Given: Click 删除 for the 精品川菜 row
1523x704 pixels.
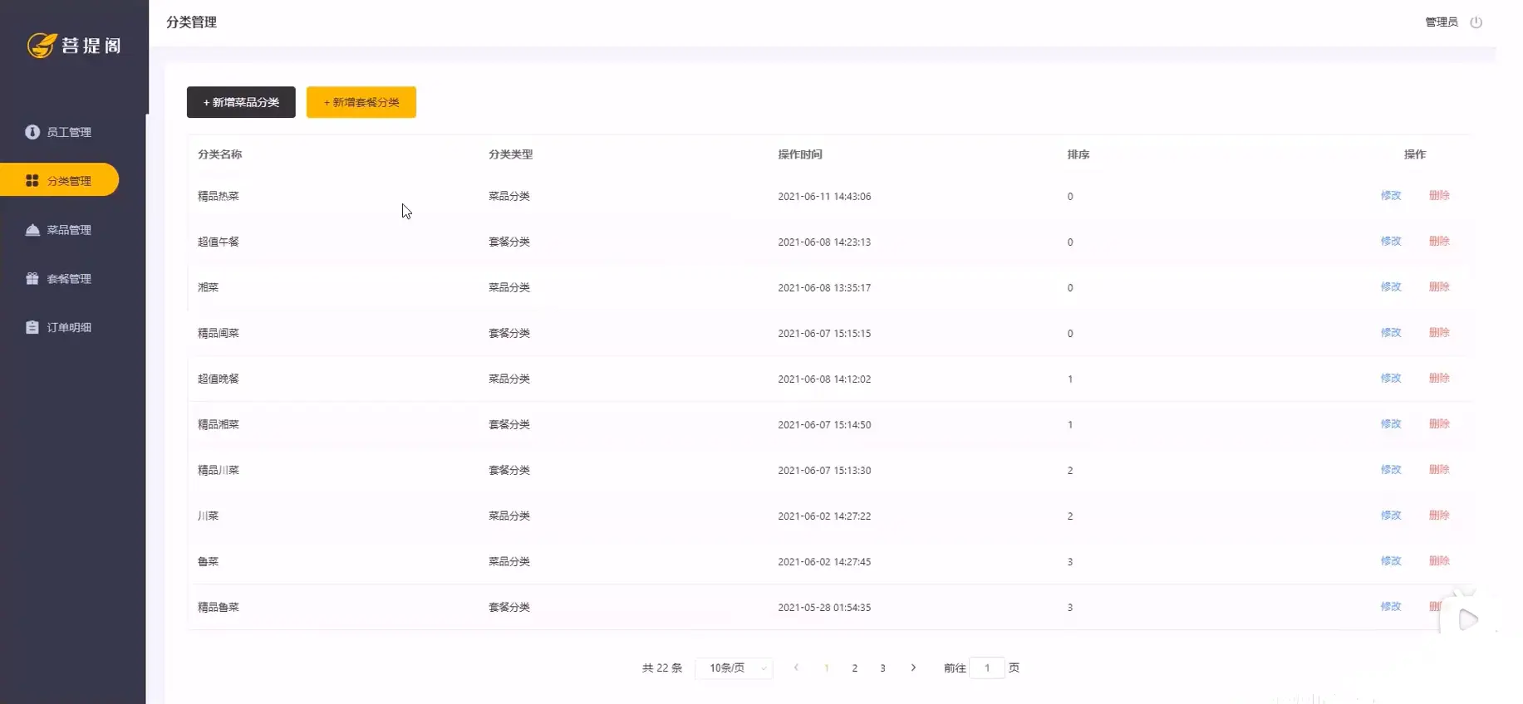Looking at the screenshot, I should 1439,470.
